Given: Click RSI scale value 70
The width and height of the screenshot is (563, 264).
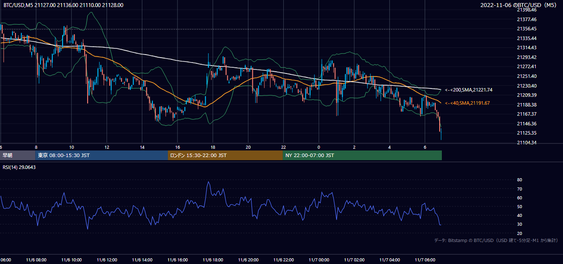Looking at the screenshot, I should (x=519, y=189).
